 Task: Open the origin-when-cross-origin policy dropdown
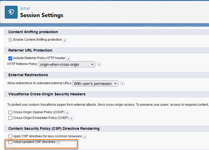[x=67, y=64]
